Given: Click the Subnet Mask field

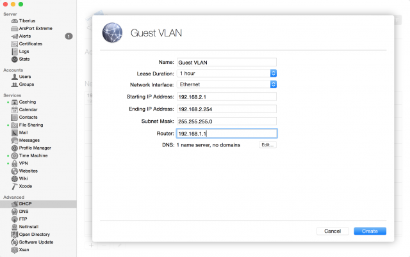Looking at the screenshot, I should (226, 121).
